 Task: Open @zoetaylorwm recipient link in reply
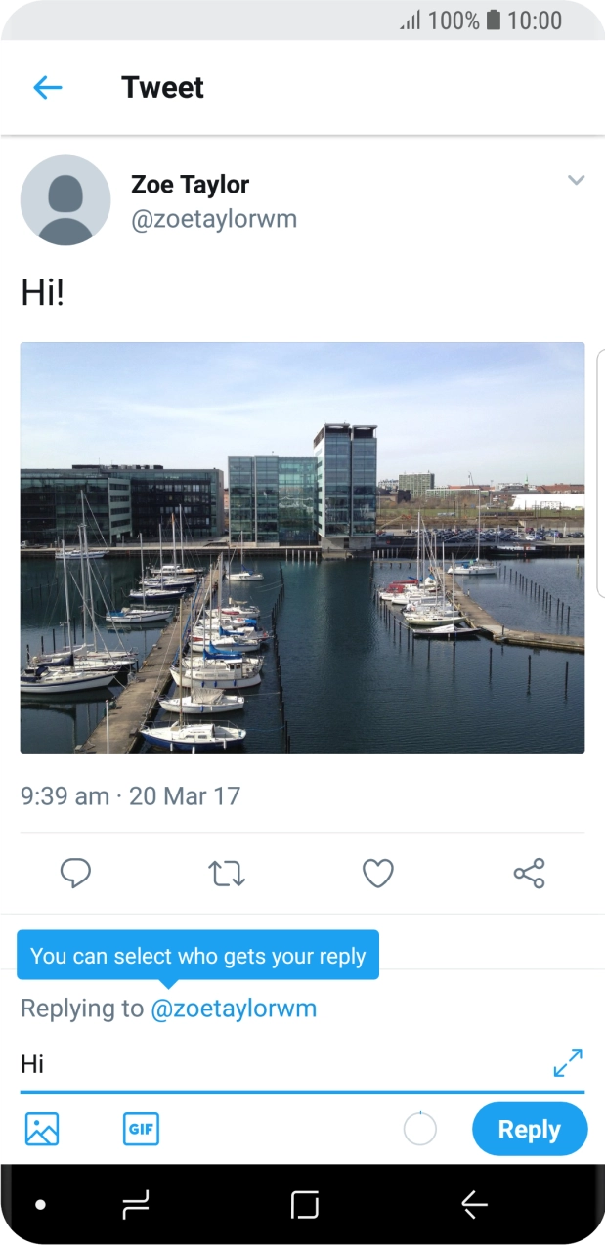[234, 1009]
